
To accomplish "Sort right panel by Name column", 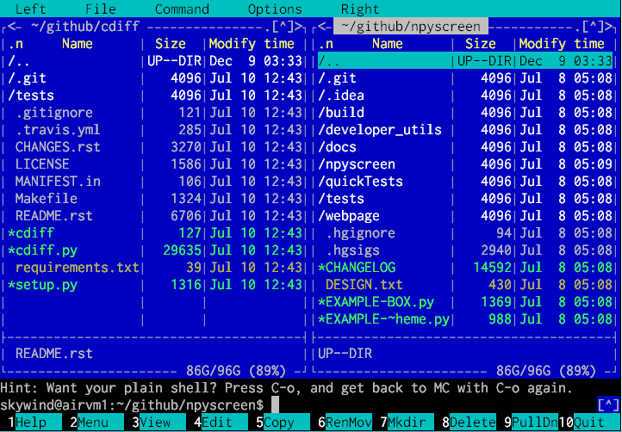I will [388, 44].
